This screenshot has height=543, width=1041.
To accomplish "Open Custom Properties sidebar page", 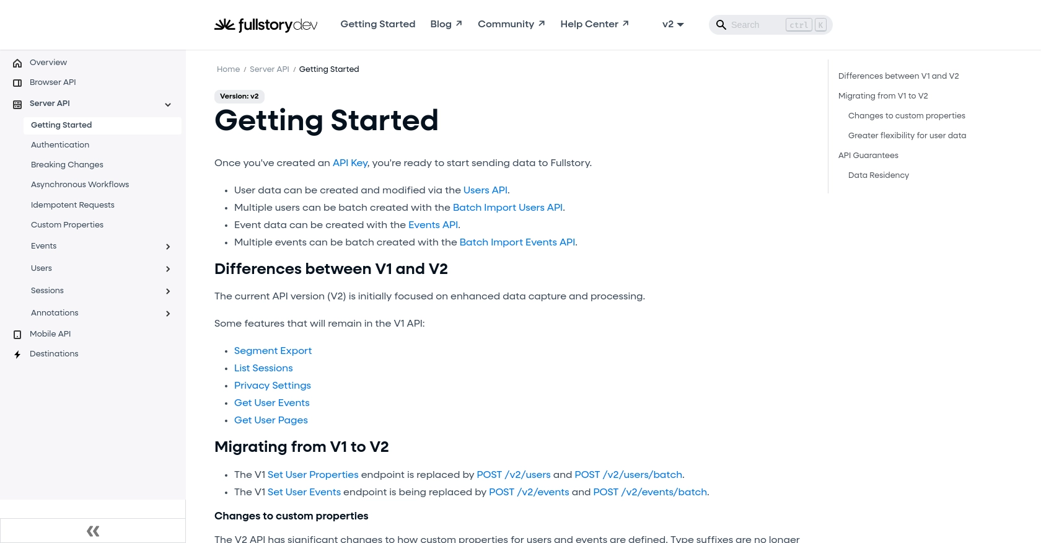I will (67, 225).
